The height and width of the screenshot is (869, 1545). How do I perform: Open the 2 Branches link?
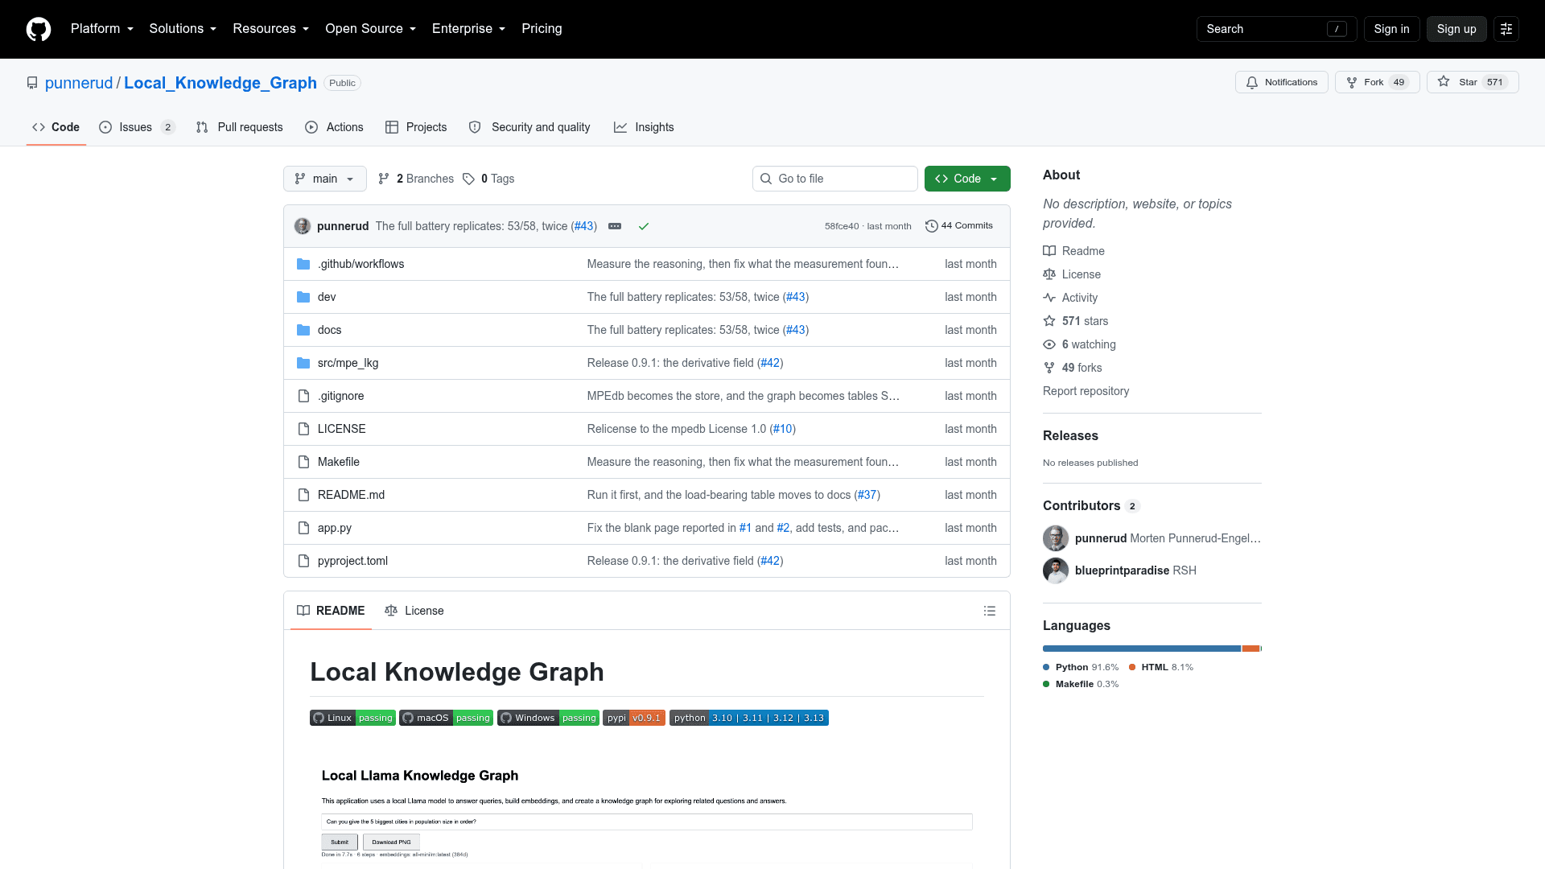point(416,179)
